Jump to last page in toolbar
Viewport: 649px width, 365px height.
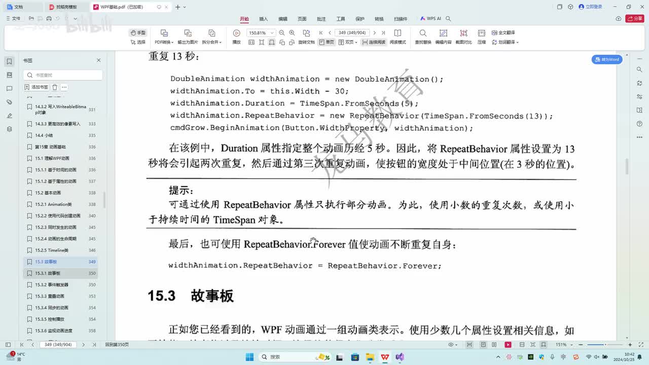pyautogui.click(x=384, y=32)
